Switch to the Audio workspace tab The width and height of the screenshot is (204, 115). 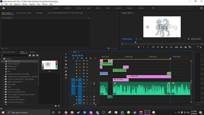pos(108,8)
